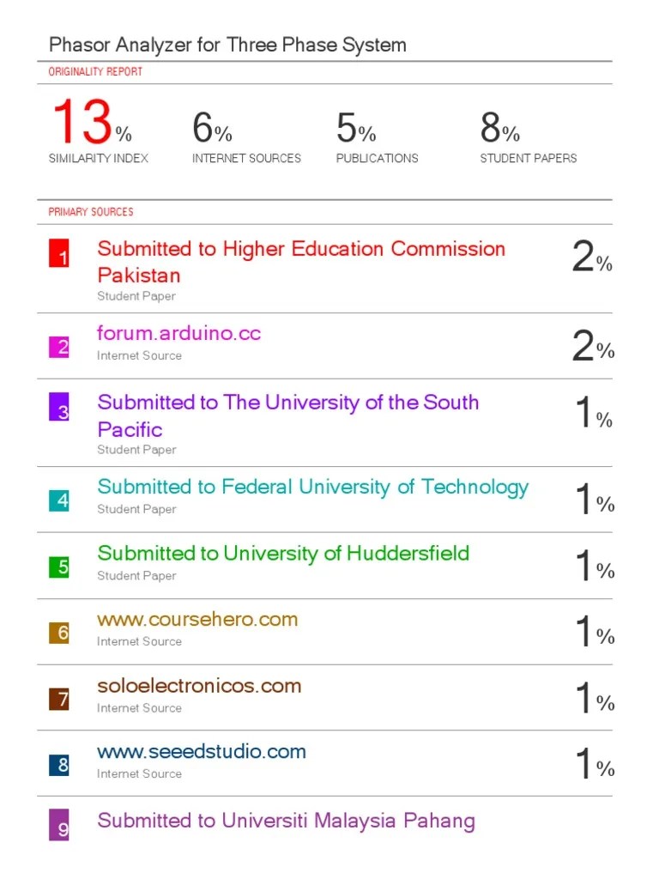Click the magenta source number 2 badge
The width and height of the screenshot is (659, 879).
[58, 347]
